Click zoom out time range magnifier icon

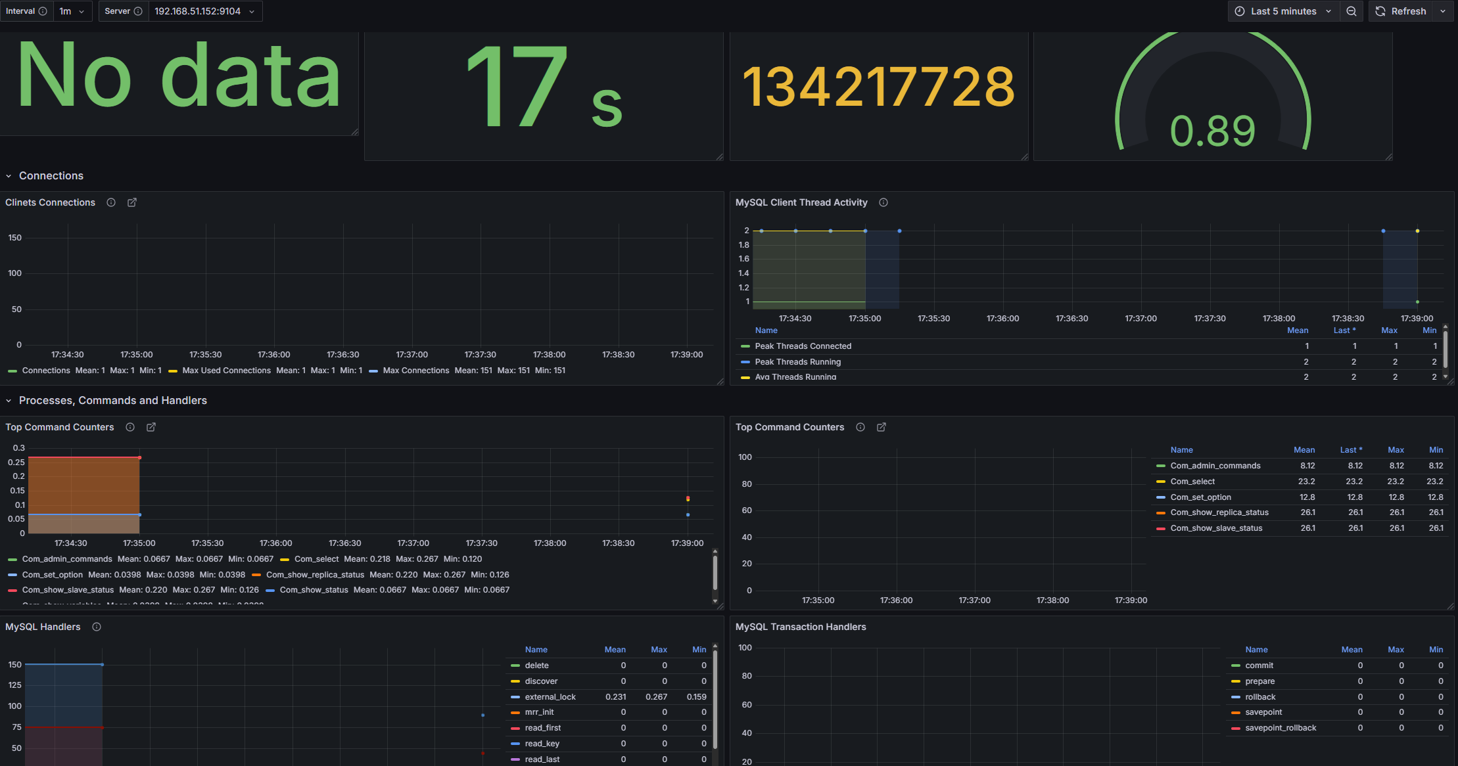1352,11
